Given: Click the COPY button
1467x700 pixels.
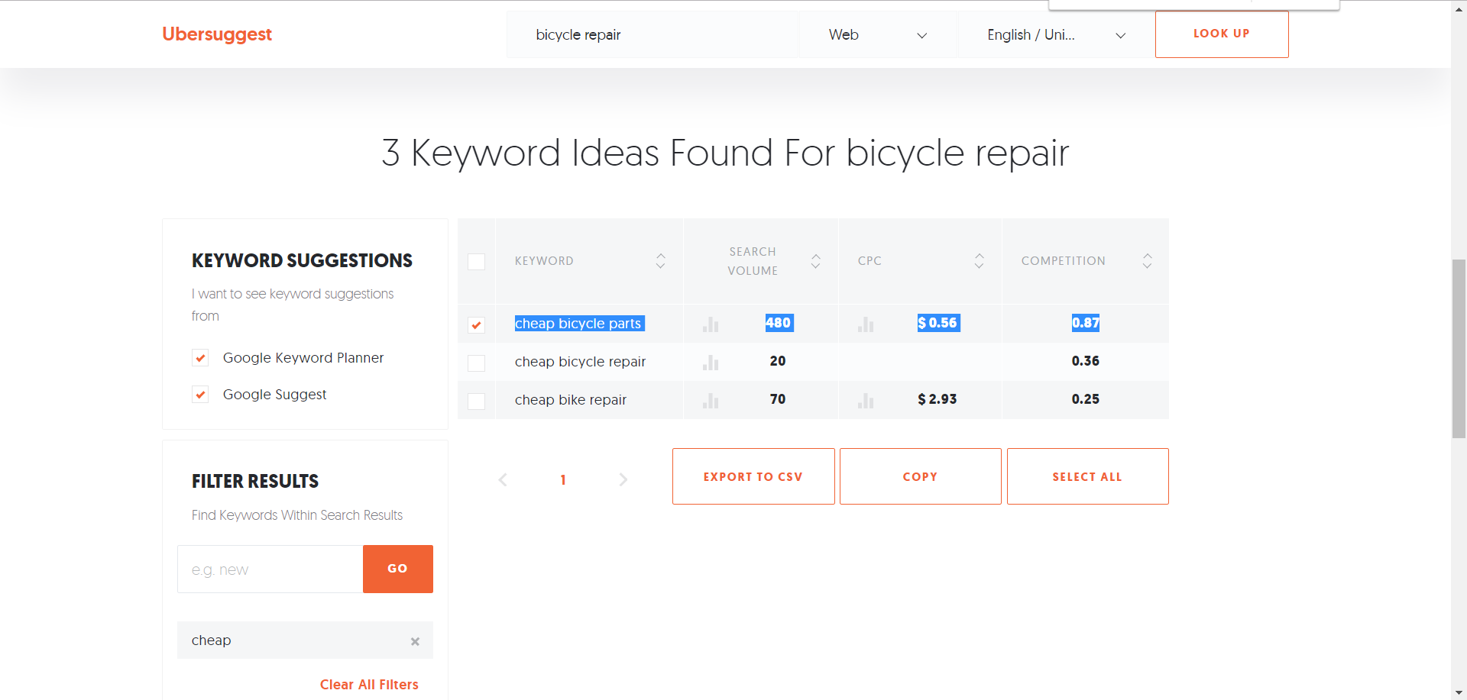Looking at the screenshot, I should coord(921,476).
